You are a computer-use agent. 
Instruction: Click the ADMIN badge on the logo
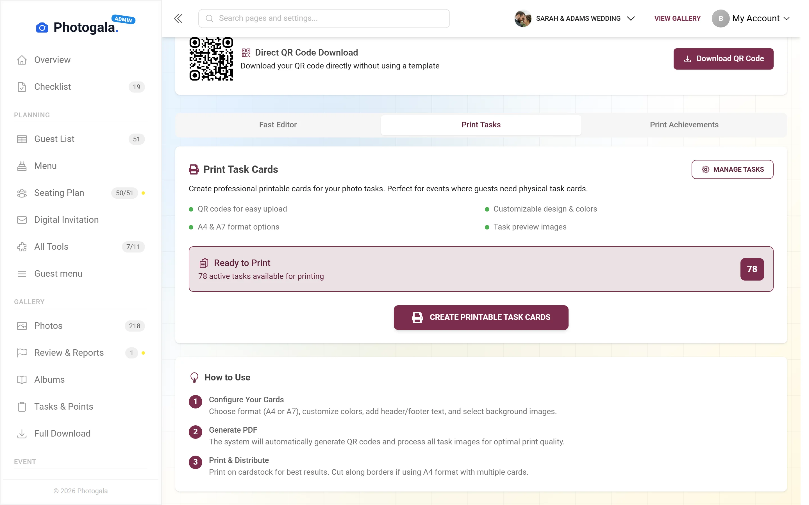point(123,19)
